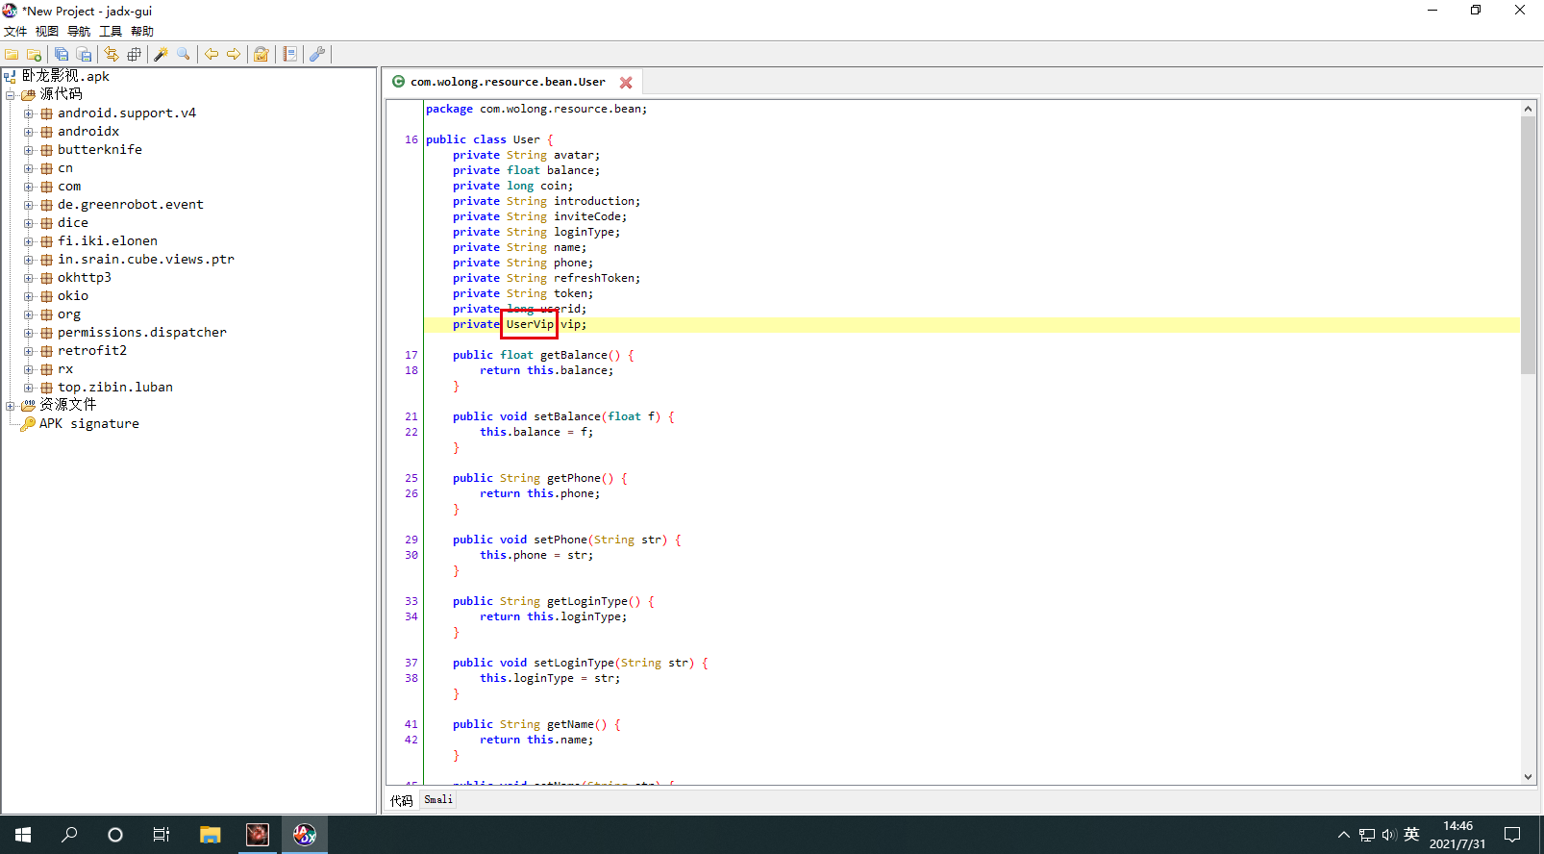This screenshot has width=1544, height=854.
Task: Click the save all toolbar icon
Action: tap(62, 55)
